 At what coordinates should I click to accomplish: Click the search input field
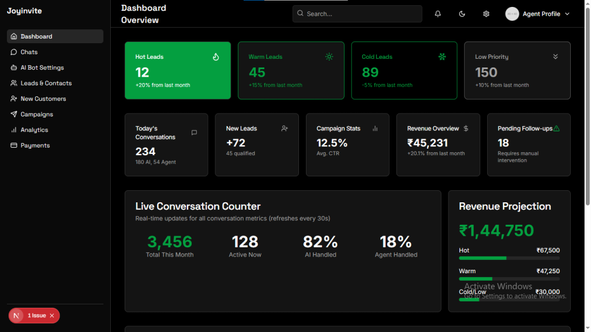[x=357, y=14]
